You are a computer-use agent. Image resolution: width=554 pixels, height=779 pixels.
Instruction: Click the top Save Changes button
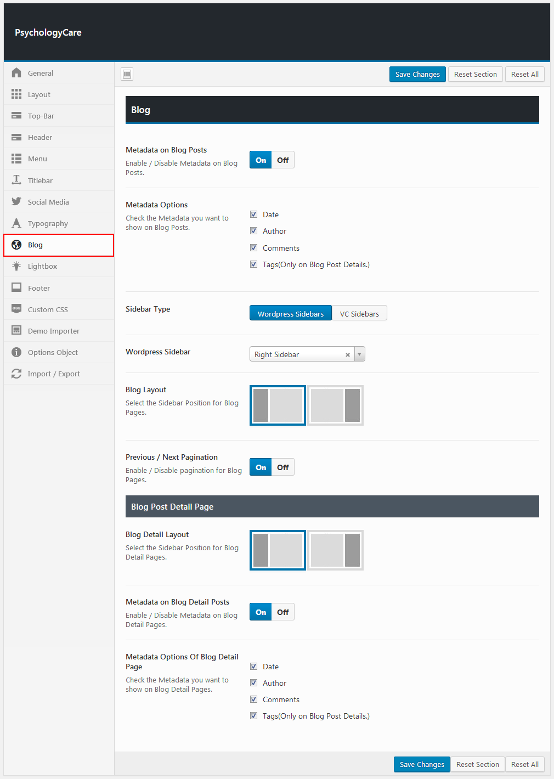click(417, 75)
